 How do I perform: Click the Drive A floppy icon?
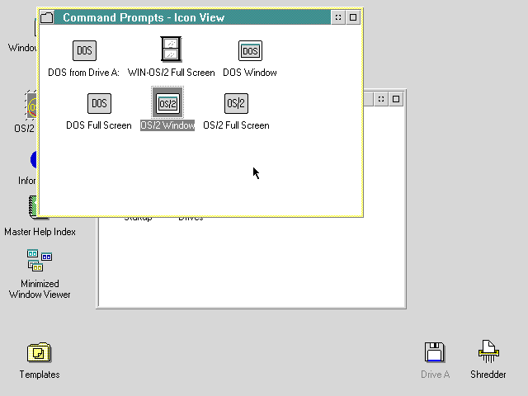(x=435, y=352)
